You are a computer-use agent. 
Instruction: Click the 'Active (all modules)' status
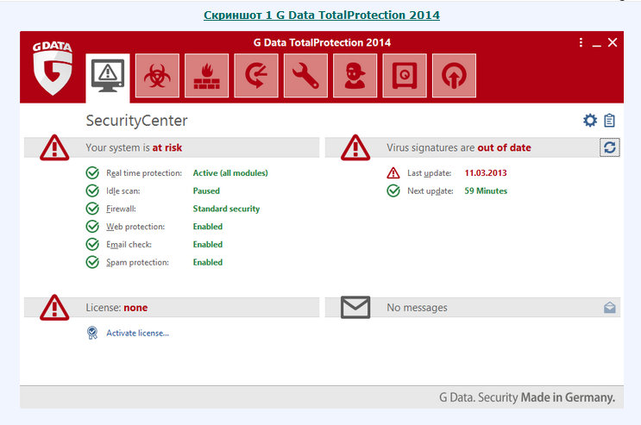[x=230, y=173]
